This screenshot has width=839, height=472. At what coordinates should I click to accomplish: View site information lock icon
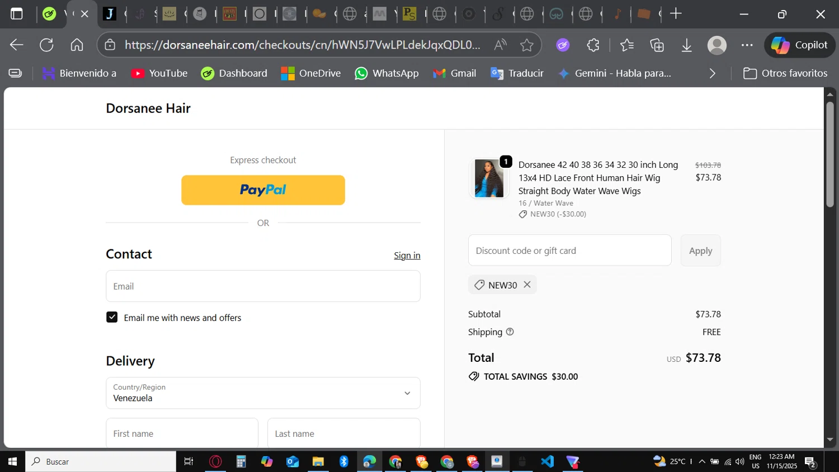coord(110,45)
